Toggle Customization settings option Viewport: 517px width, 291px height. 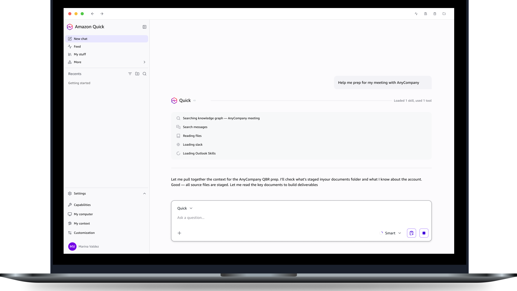pyautogui.click(x=84, y=233)
